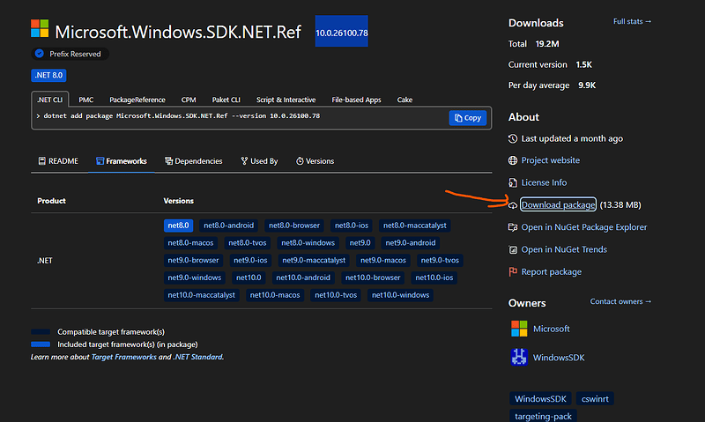Screen dimensions: 705x422
Task: Click the Prefix Reserved checkmark badge icon
Action: [x=39, y=54]
